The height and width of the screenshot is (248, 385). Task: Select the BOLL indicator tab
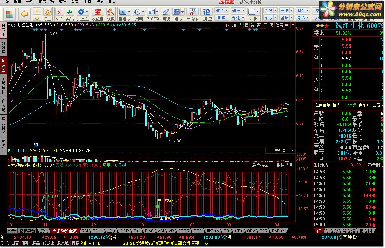click(98, 231)
